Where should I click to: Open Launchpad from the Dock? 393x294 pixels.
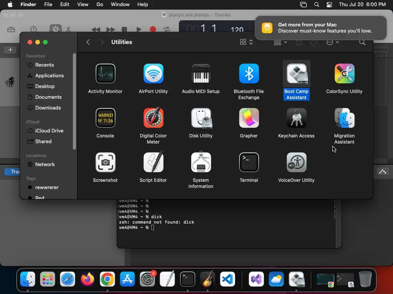pos(47,279)
